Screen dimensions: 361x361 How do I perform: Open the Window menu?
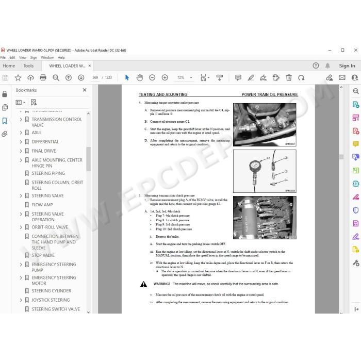(47, 58)
